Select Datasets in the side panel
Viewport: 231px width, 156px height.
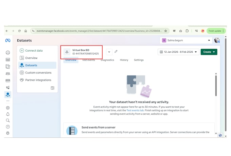37,65
